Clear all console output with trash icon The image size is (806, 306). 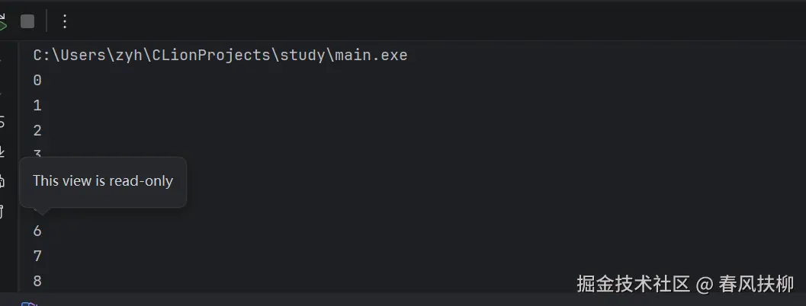point(2,211)
